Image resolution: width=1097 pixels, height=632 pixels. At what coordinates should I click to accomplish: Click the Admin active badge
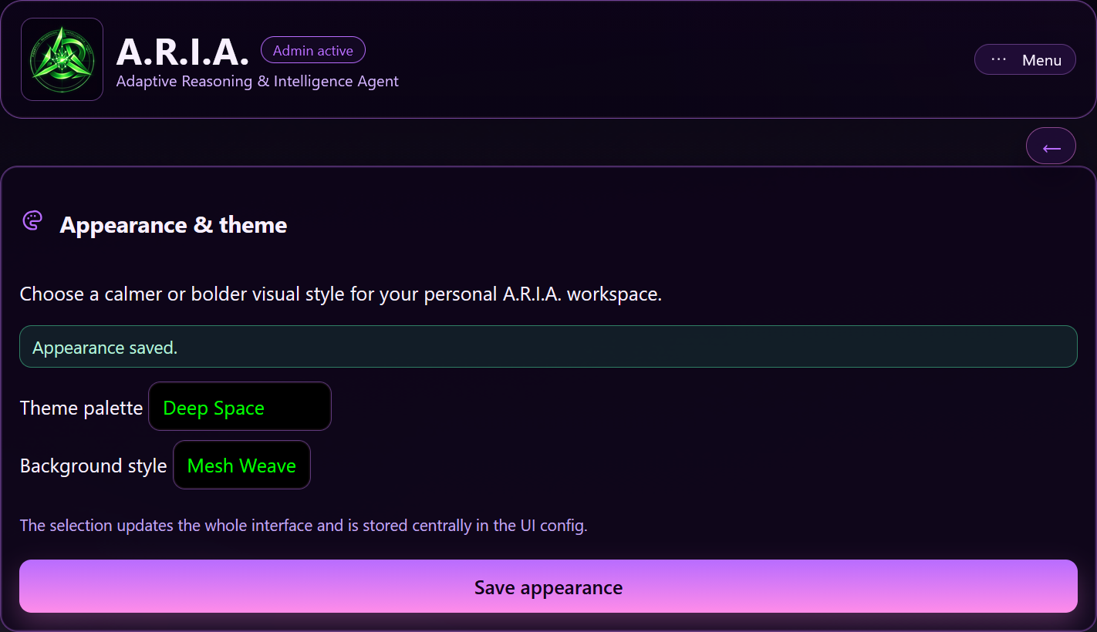[x=312, y=51]
